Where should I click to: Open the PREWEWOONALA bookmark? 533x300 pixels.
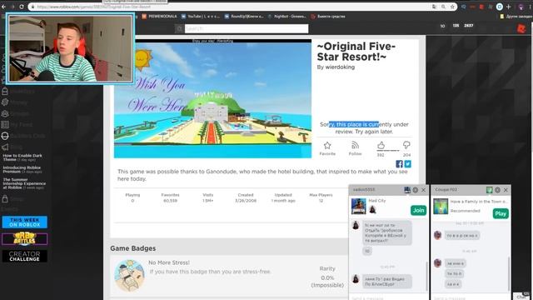coord(160,17)
